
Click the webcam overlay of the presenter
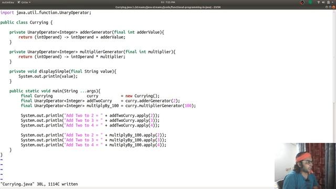click(305, 166)
